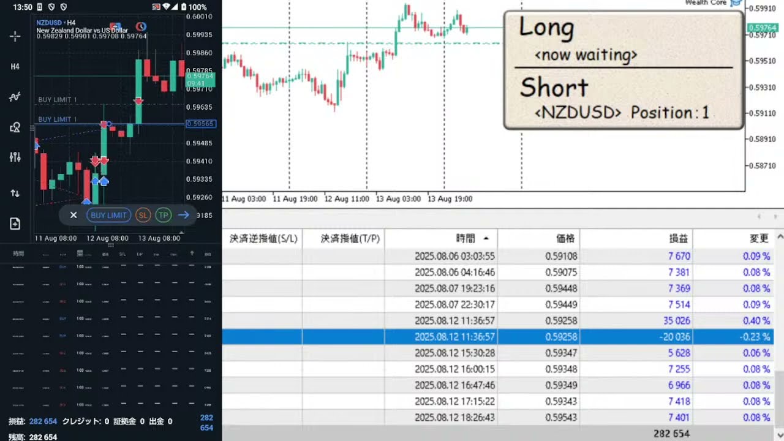The image size is (784, 441).
Task: Select the crosshair tool in chart sidebar
Action: [x=15, y=36]
